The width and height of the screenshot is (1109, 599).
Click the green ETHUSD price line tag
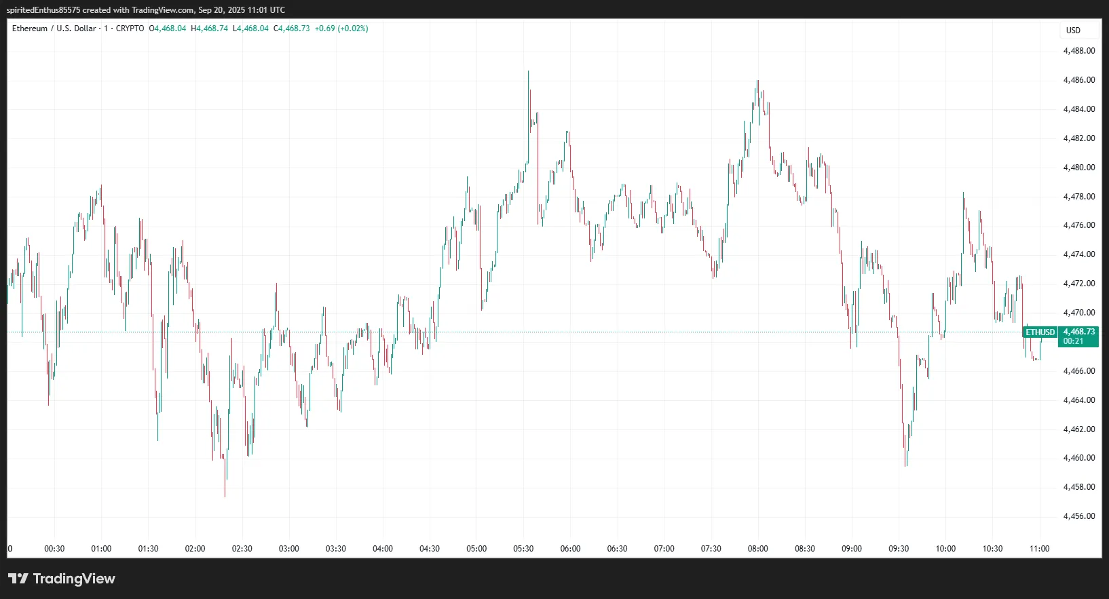(1040, 332)
